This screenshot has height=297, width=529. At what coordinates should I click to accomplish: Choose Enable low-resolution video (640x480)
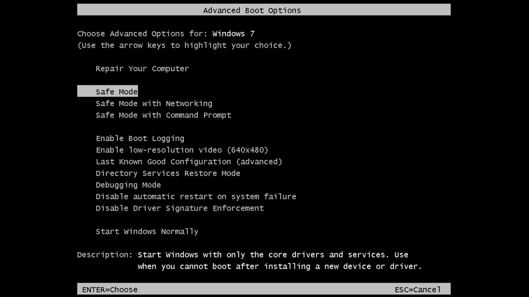[x=182, y=150]
